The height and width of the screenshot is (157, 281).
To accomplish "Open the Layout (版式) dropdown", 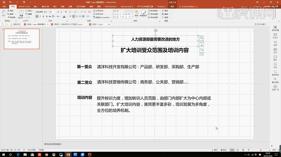I will (29, 11).
